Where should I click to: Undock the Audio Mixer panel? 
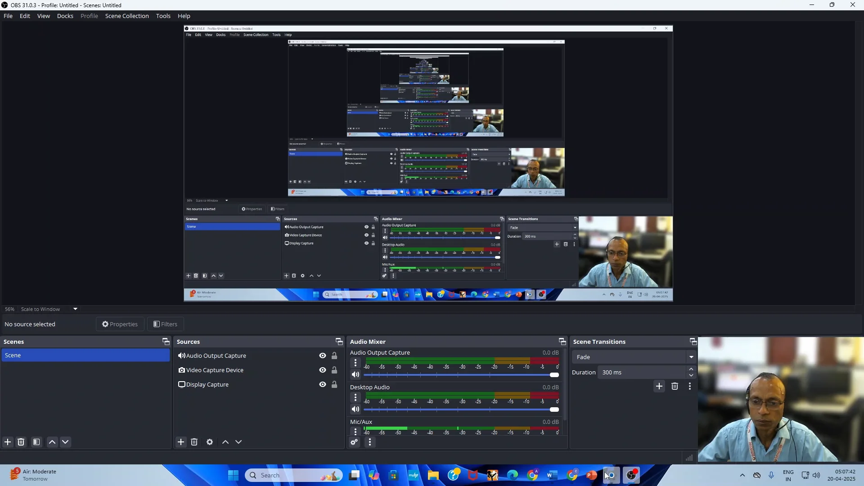coord(562,342)
